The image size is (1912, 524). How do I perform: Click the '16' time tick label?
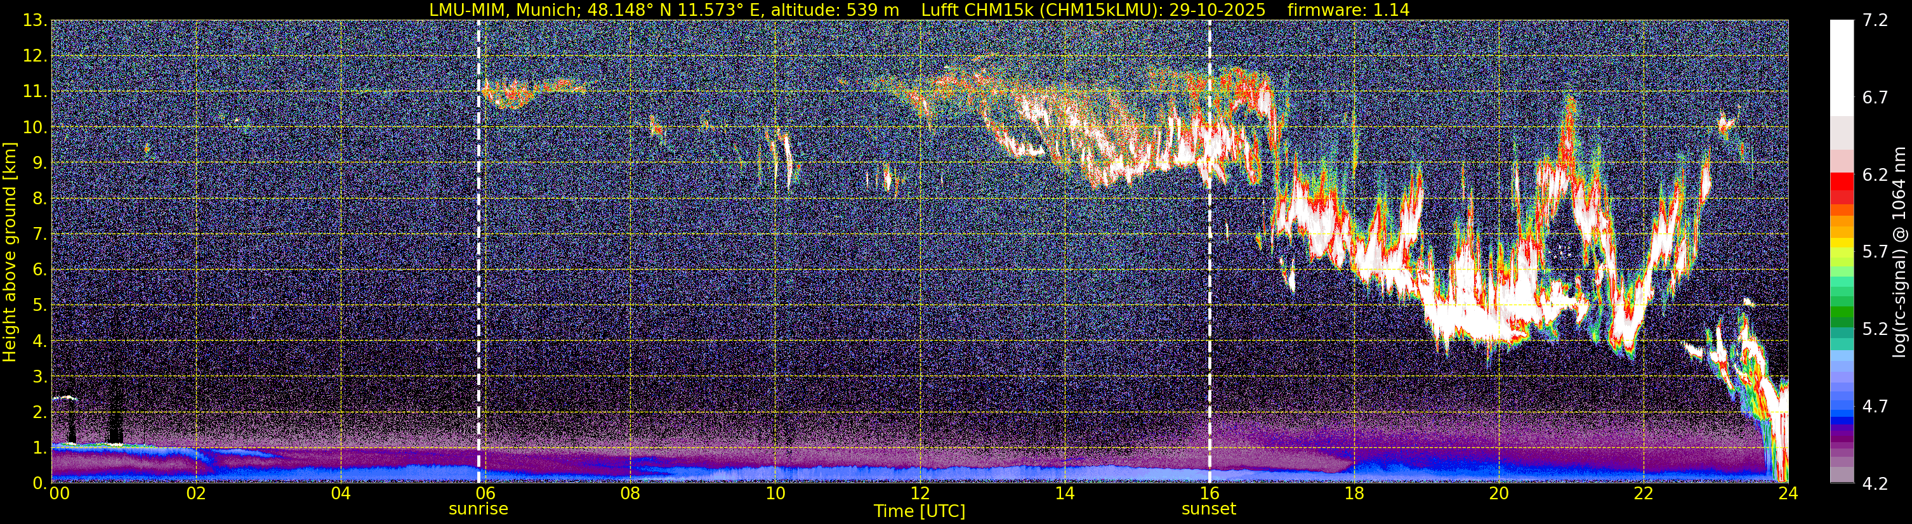[1209, 494]
